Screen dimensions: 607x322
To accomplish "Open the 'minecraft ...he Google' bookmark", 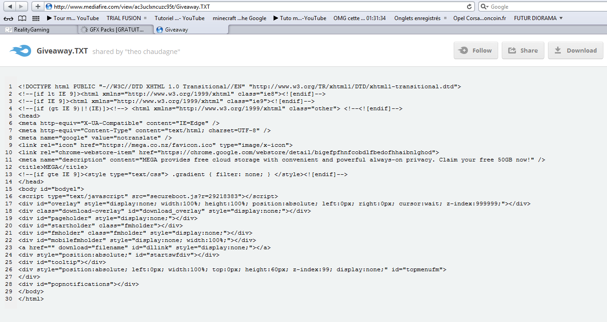I will pyautogui.click(x=239, y=18).
